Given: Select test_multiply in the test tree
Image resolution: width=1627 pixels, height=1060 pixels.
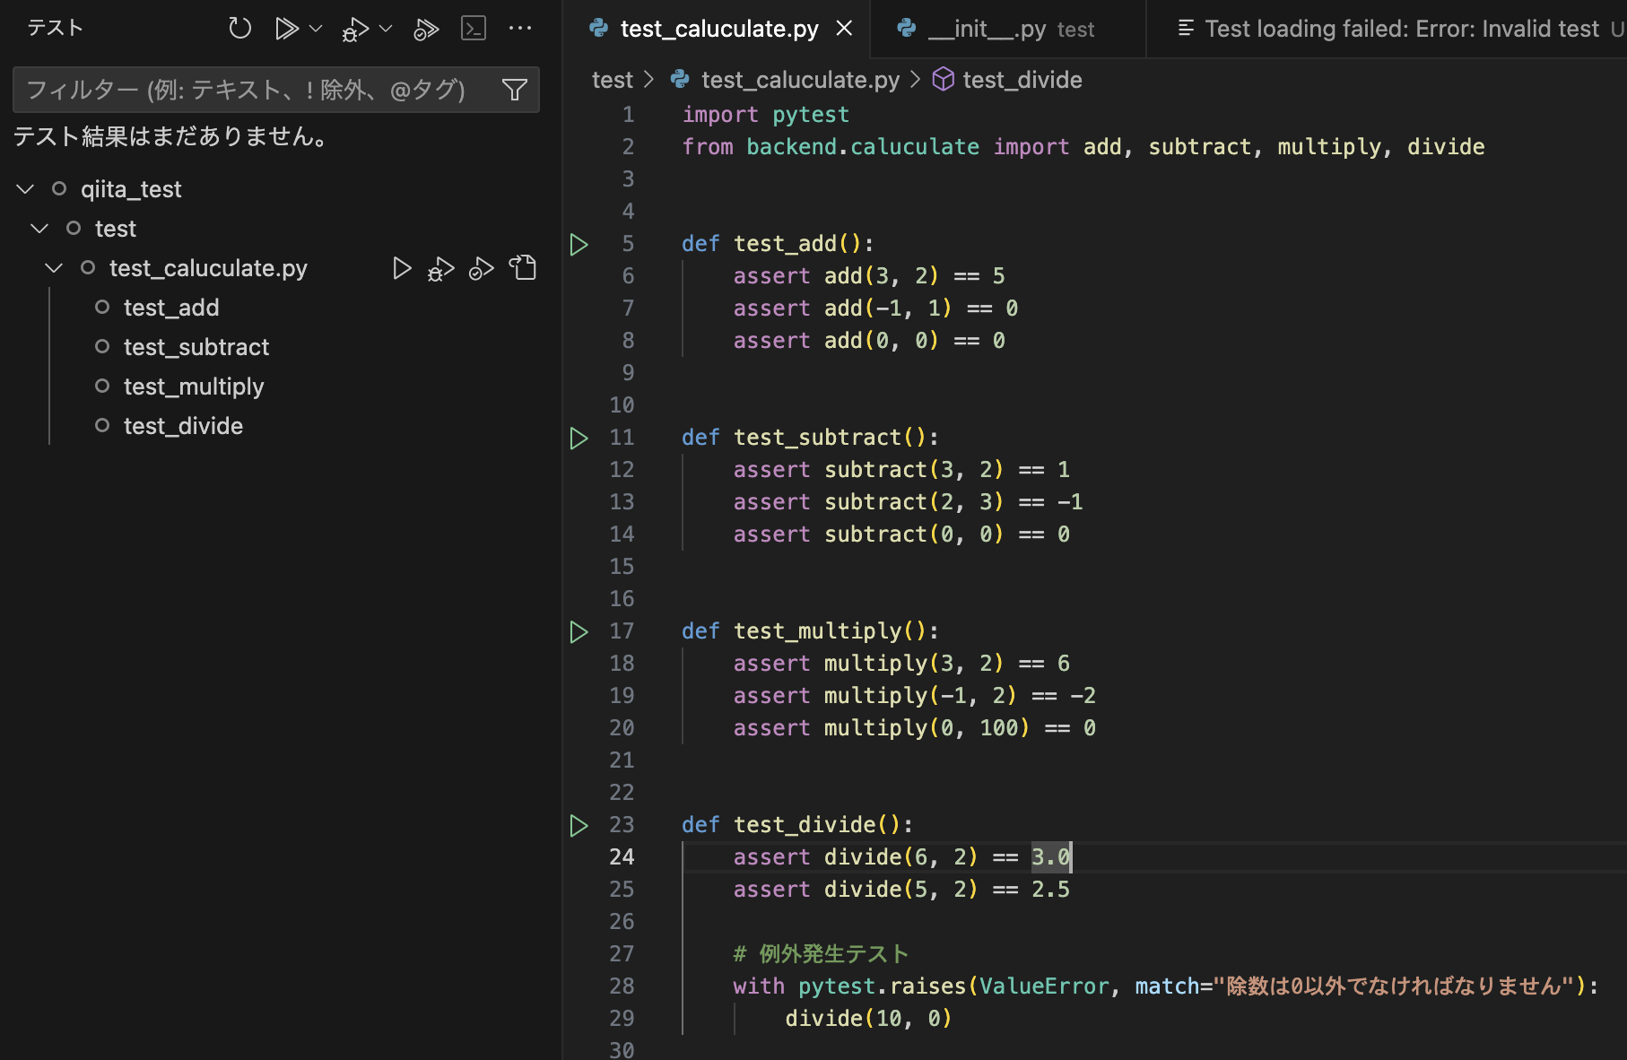Looking at the screenshot, I should pyautogui.click(x=194, y=386).
